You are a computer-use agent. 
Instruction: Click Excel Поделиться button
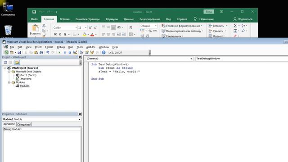tap(243, 19)
